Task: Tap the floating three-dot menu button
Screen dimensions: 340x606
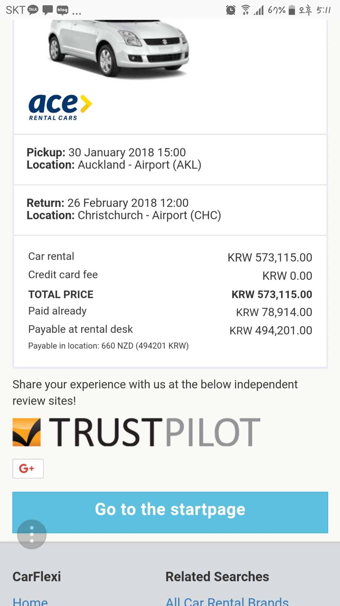Action: pos(32,534)
